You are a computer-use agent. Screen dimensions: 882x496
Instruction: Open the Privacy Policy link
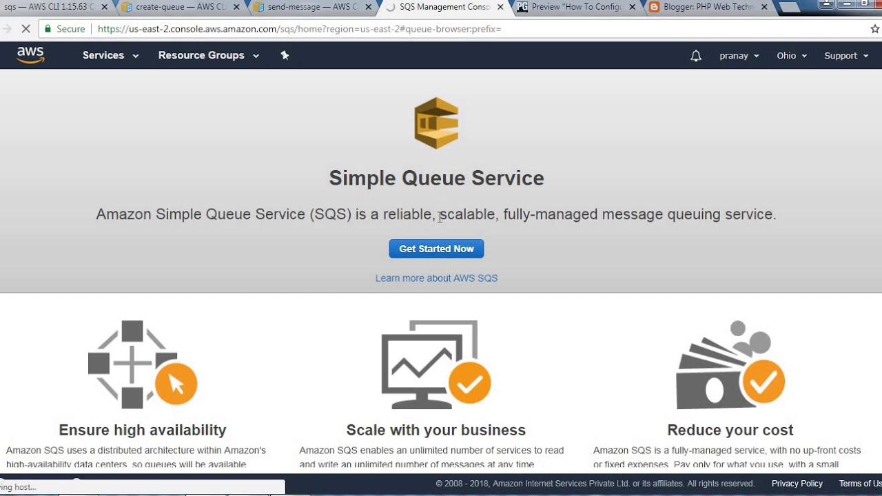coord(797,484)
